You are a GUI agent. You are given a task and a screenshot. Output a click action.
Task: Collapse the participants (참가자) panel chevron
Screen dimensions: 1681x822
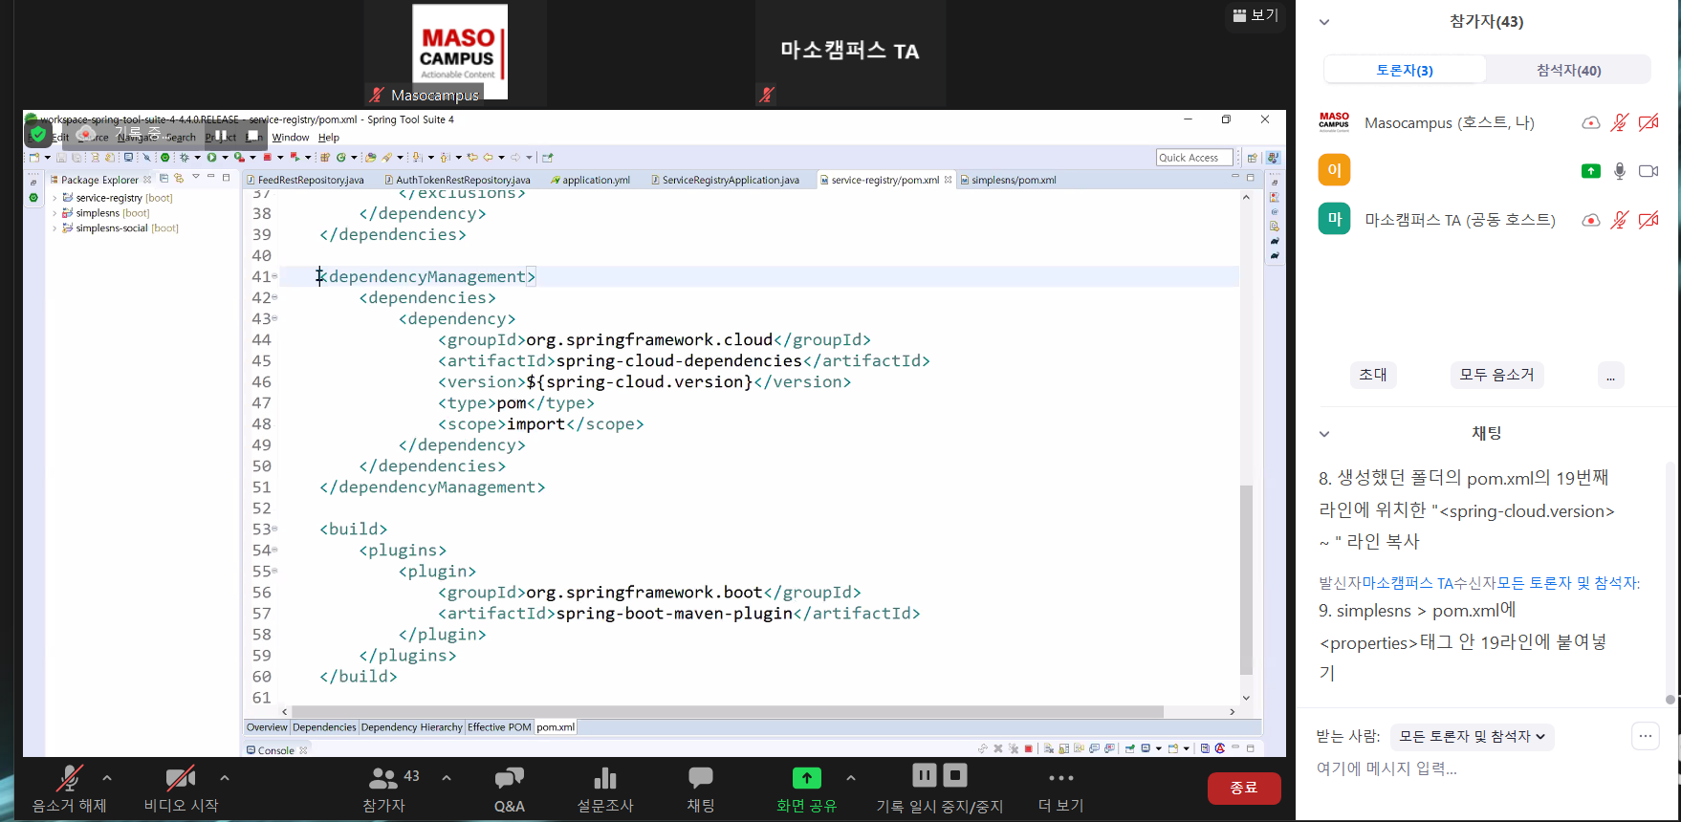point(1324,22)
